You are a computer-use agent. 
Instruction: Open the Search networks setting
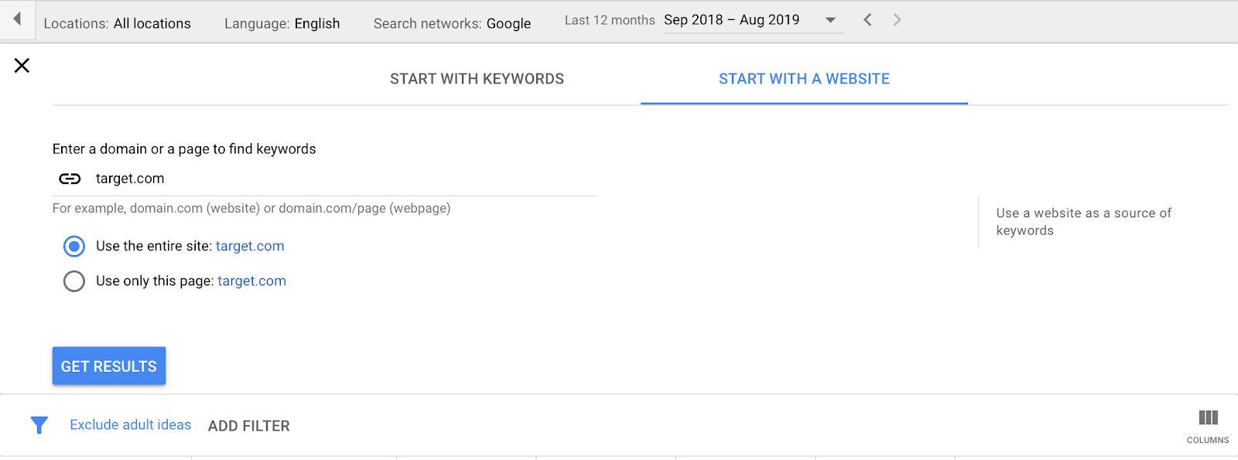(452, 23)
